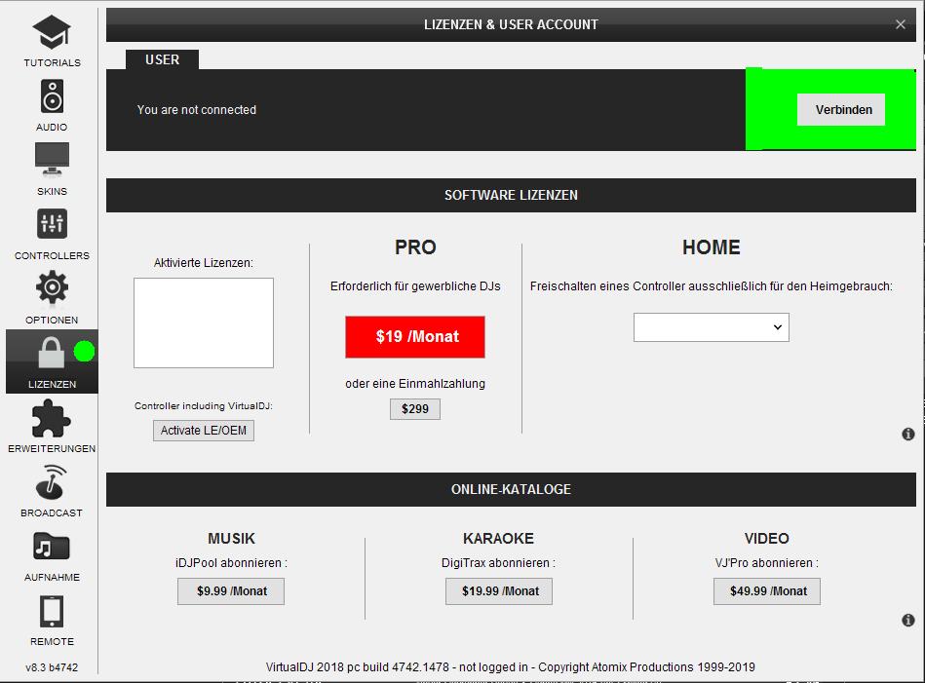The height and width of the screenshot is (683, 925).
Task: Click the VIDEO catalog heading
Action: point(767,539)
